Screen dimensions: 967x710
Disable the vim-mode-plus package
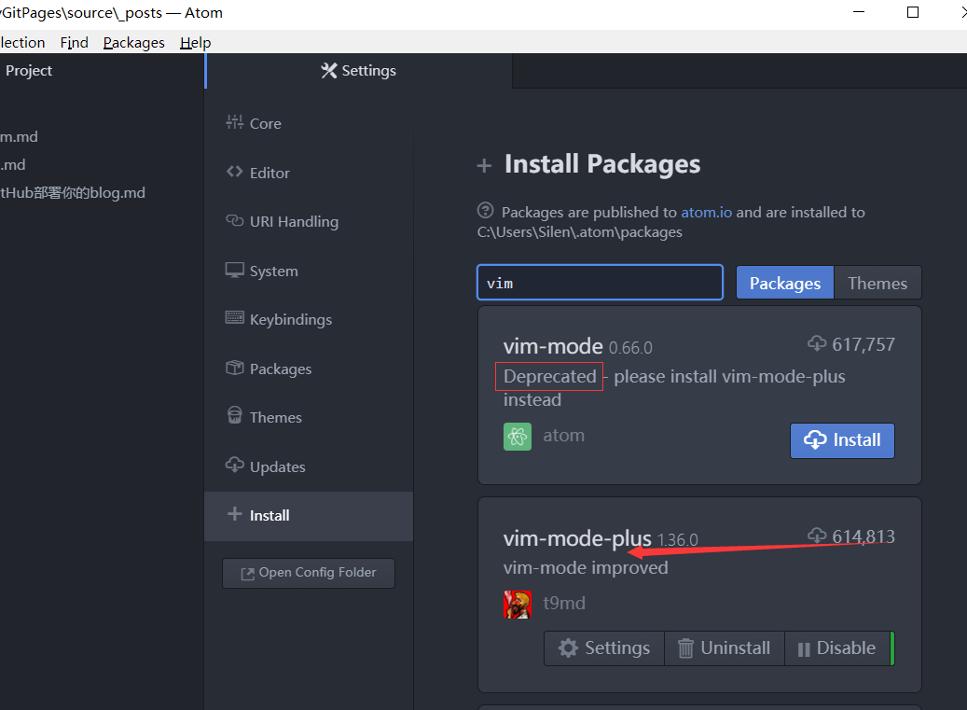click(x=836, y=648)
